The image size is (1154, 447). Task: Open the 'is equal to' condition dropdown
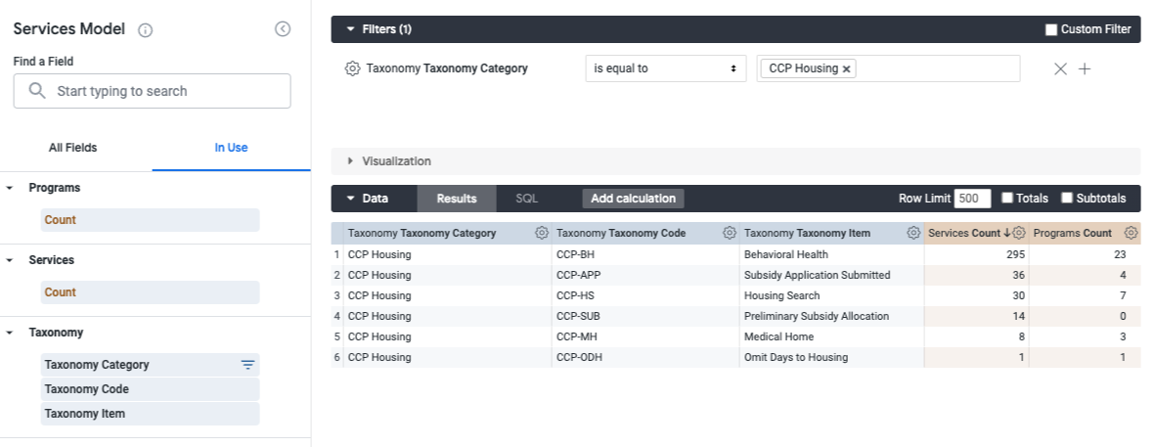coord(665,68)
